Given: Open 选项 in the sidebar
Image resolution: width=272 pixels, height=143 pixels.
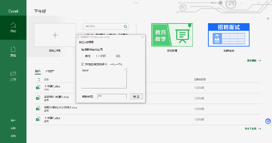Looking at the screenshot, I should pyautogui.click(x=13, y=136).
